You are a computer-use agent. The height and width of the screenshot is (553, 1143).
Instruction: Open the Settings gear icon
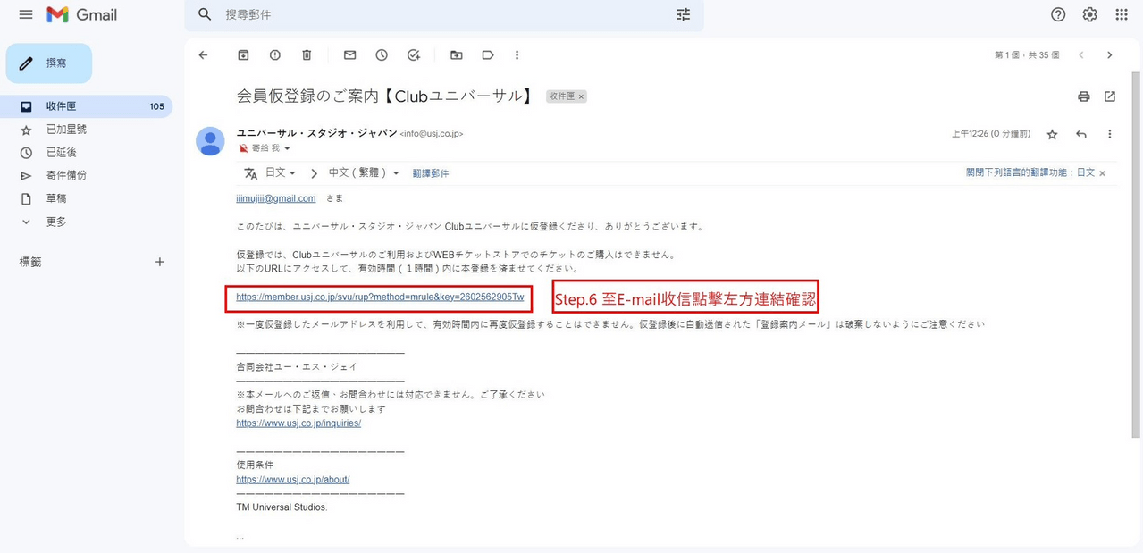(x=1089, y=14)
